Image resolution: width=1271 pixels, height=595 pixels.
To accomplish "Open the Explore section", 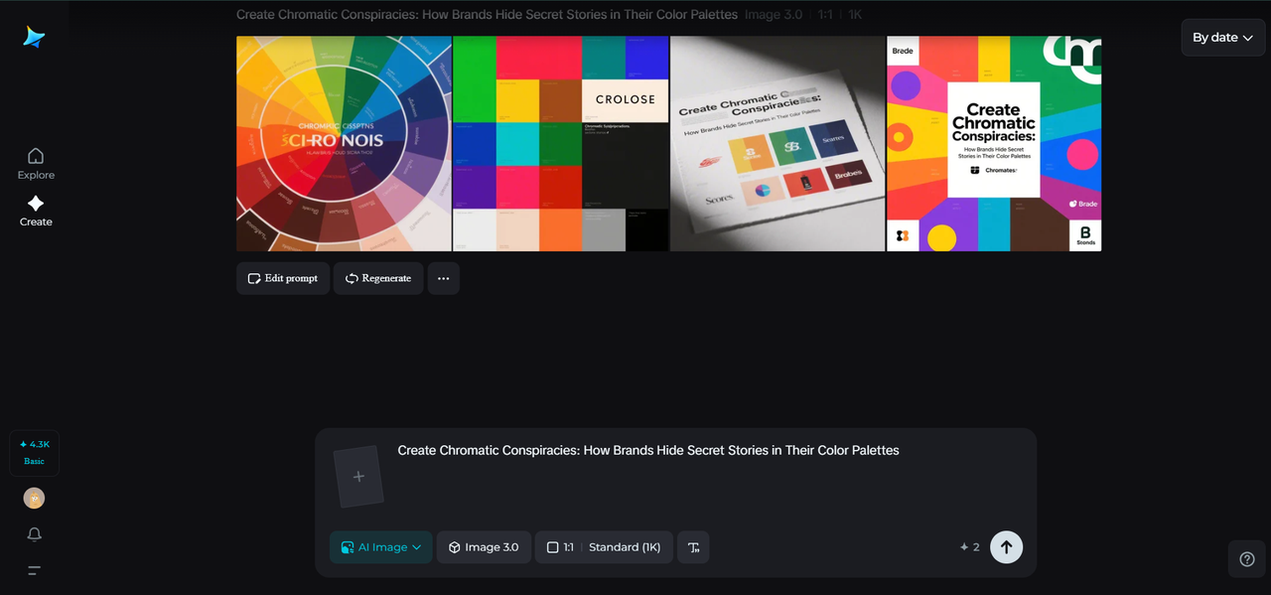I will tap(35, 164).
